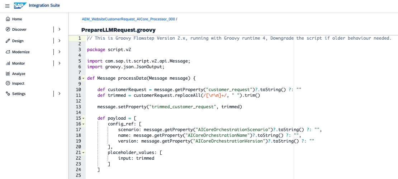The image size is (398, 179).
Task: Click line number 25 in gutter
Action: point(79,175)
